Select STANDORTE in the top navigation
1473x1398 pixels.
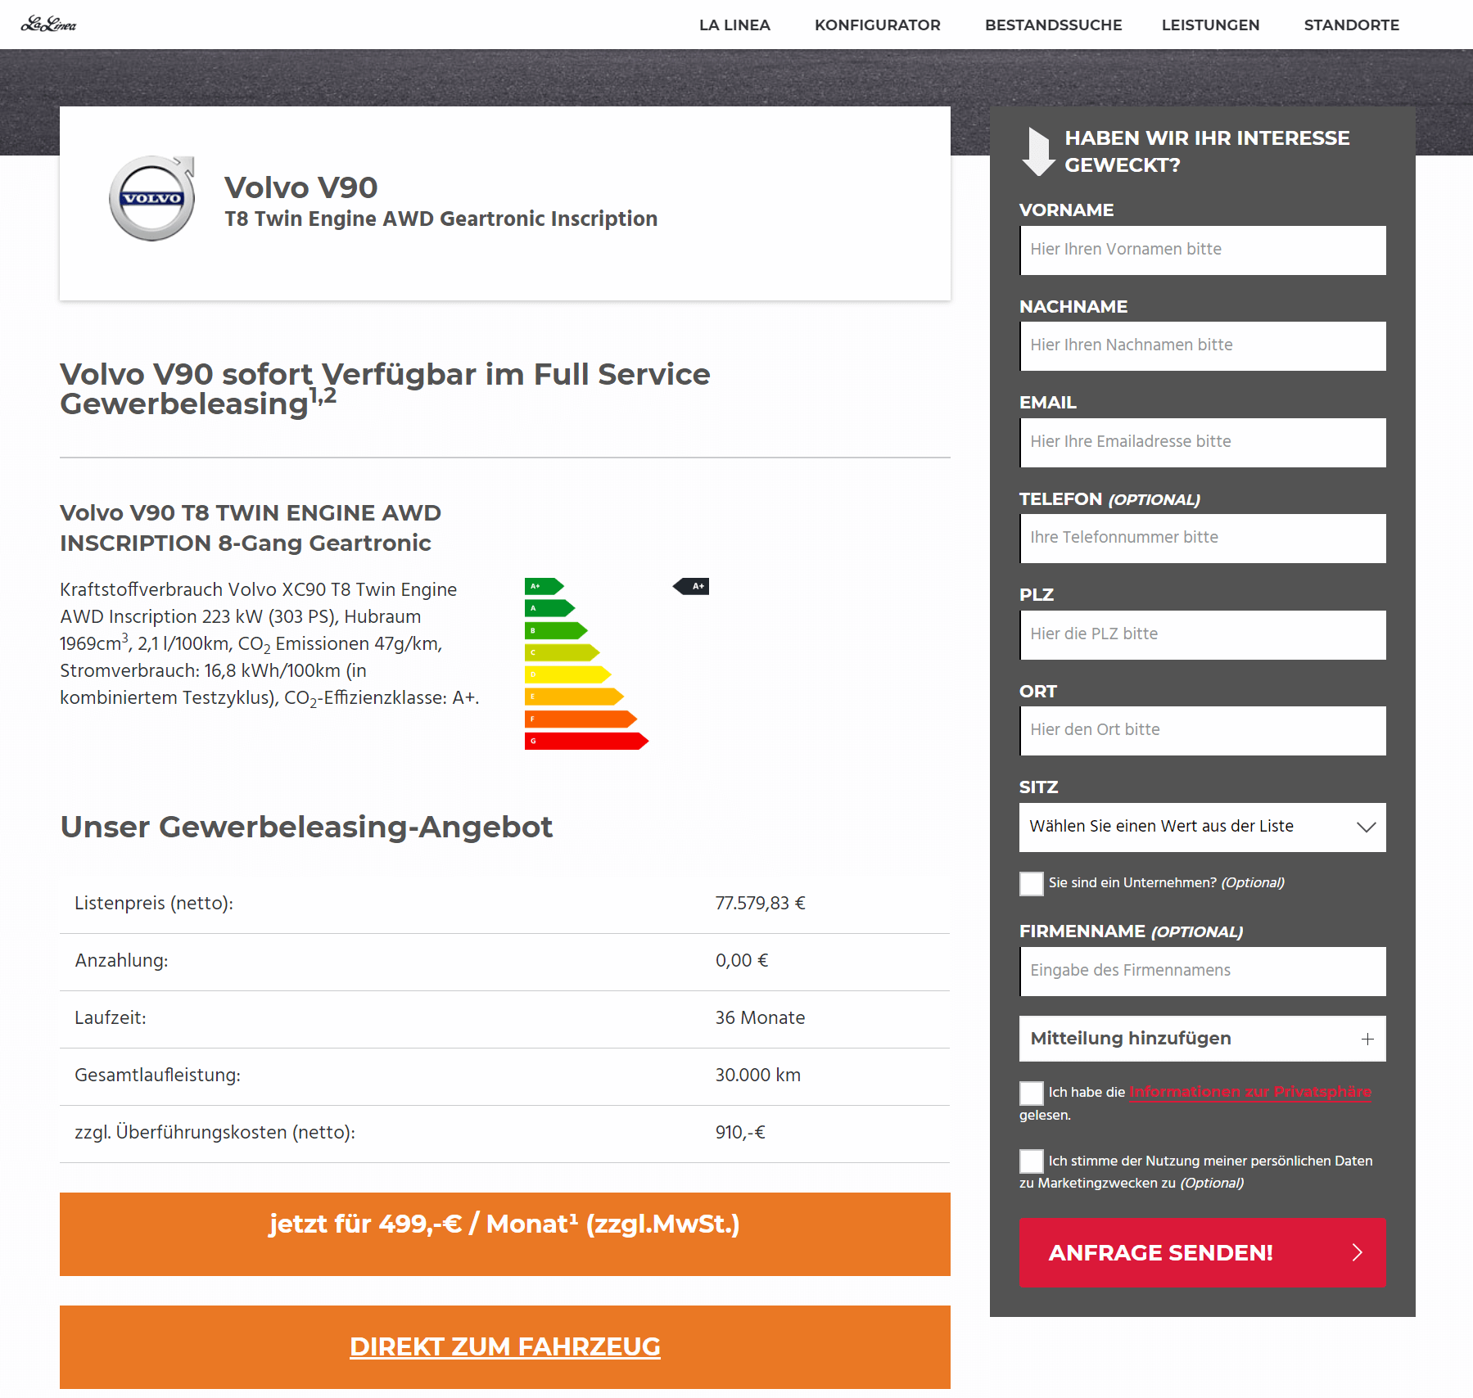click(x=1351, y=25)
